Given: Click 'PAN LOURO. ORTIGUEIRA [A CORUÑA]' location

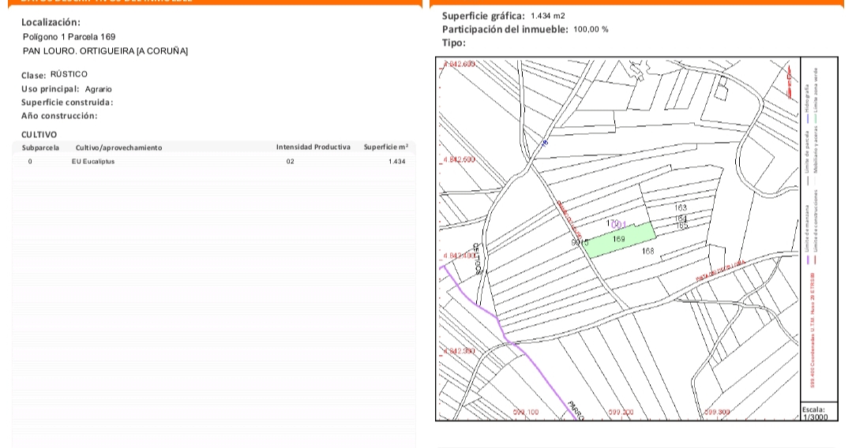Looking at the screenshot, I should pos(105,51).
